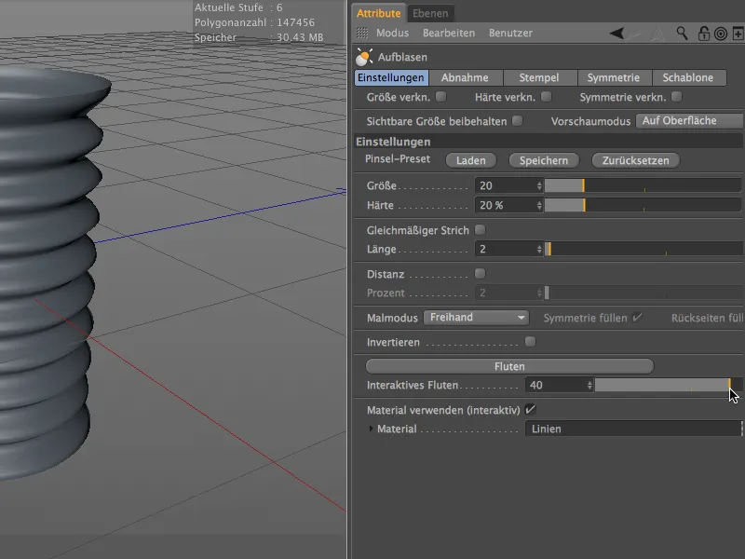Enable Gleichmäßiger Strich checkbox
This screenshot has width=745, height=559.
coord(481,229)
